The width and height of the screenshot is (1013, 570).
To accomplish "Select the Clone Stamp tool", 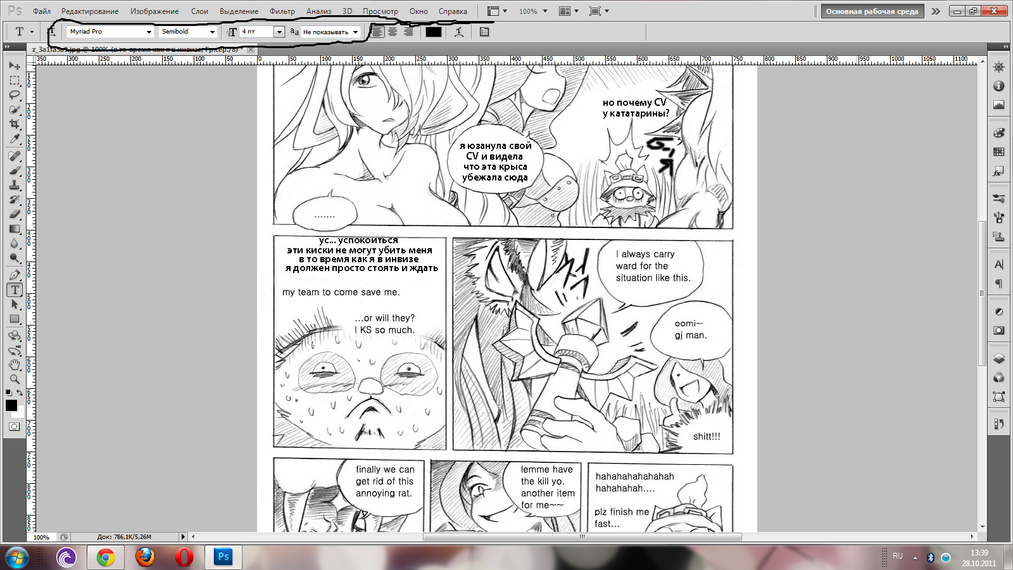I will point(15,185).
